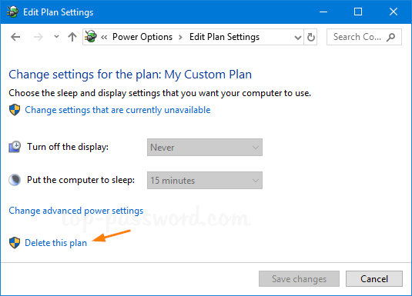
Task: Click the Cancel button
Action: (374, 278)
